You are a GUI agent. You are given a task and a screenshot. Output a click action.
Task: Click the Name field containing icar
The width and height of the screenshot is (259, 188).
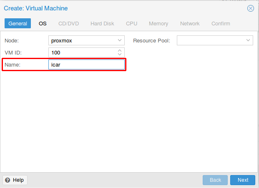pyautogui.click(x=87, y=64)
